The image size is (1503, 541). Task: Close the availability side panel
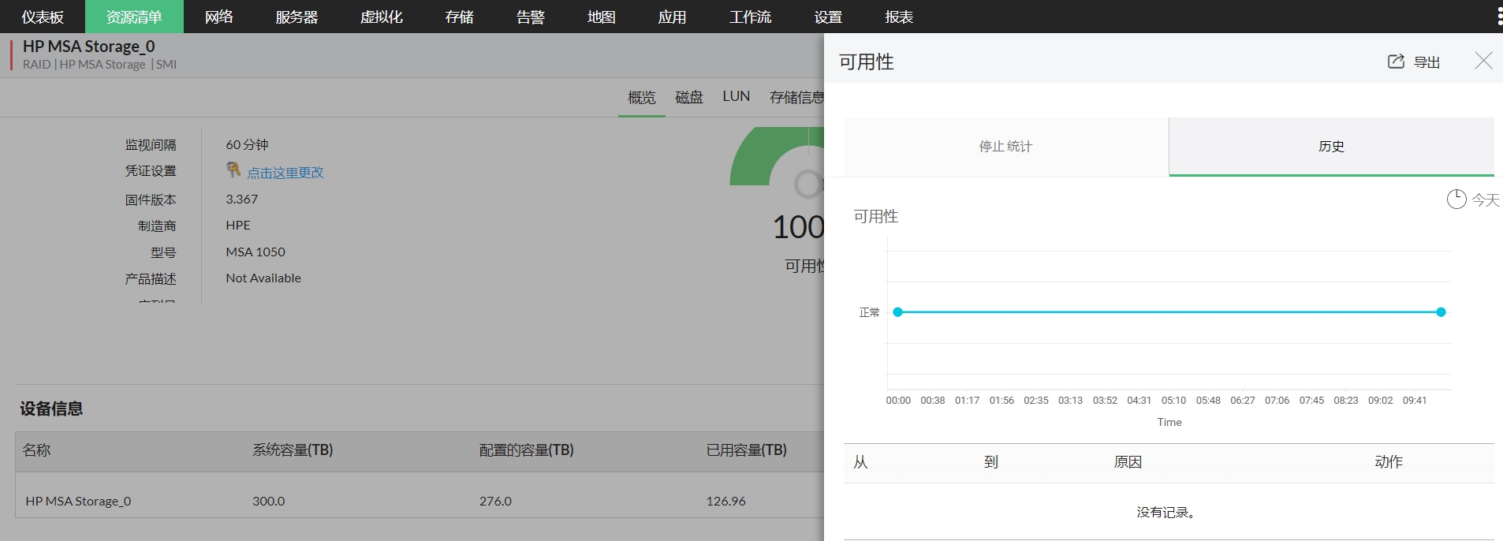(x=1483, y=61)
